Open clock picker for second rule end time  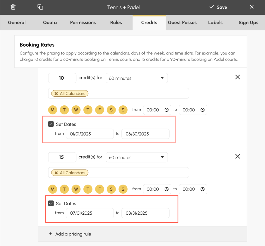pos(202,189)
